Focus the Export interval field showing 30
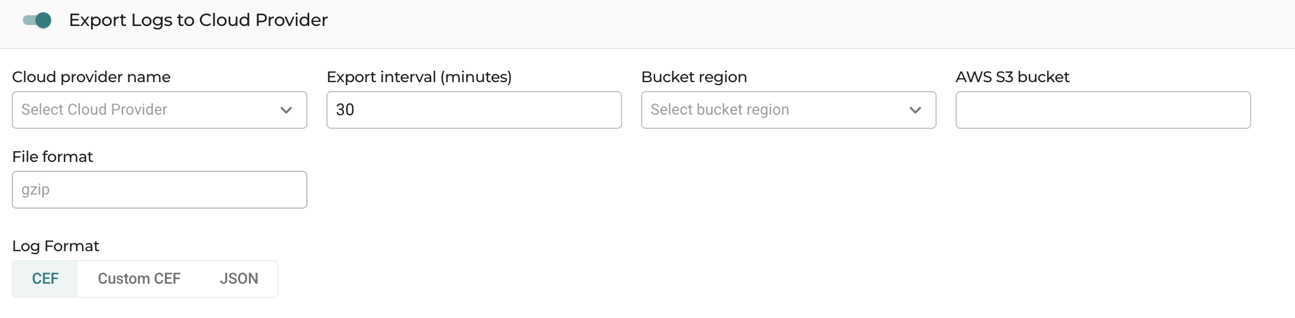 [474, 110]
